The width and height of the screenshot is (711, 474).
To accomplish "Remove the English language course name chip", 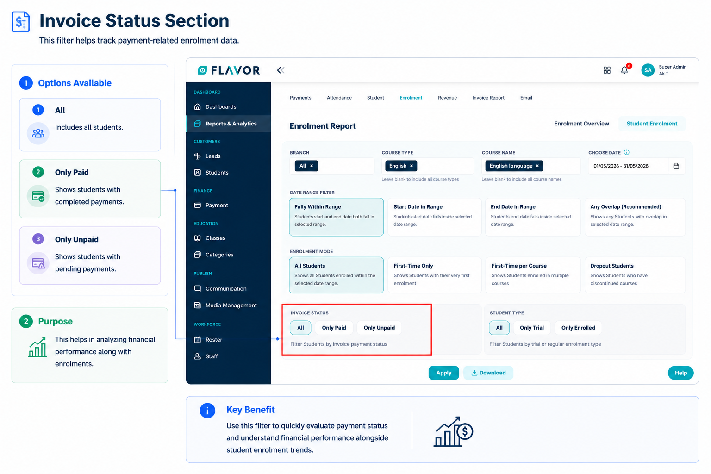I will click(537, 166).
